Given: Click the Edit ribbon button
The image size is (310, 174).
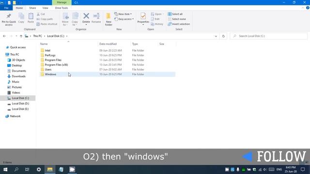Looking at the screenshot, I should (155, 19).
